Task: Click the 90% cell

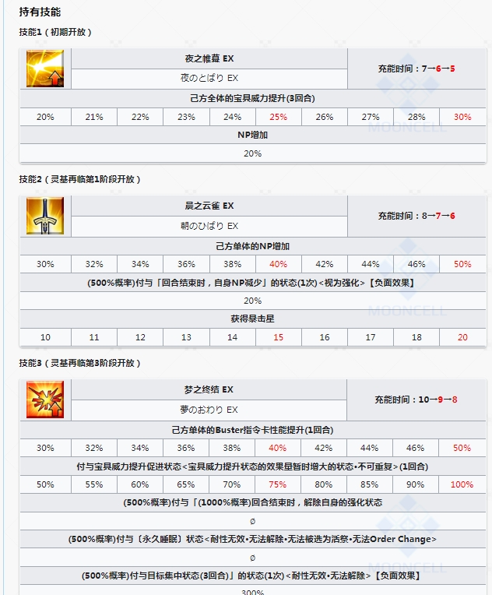Action: [x=416, y=484]
